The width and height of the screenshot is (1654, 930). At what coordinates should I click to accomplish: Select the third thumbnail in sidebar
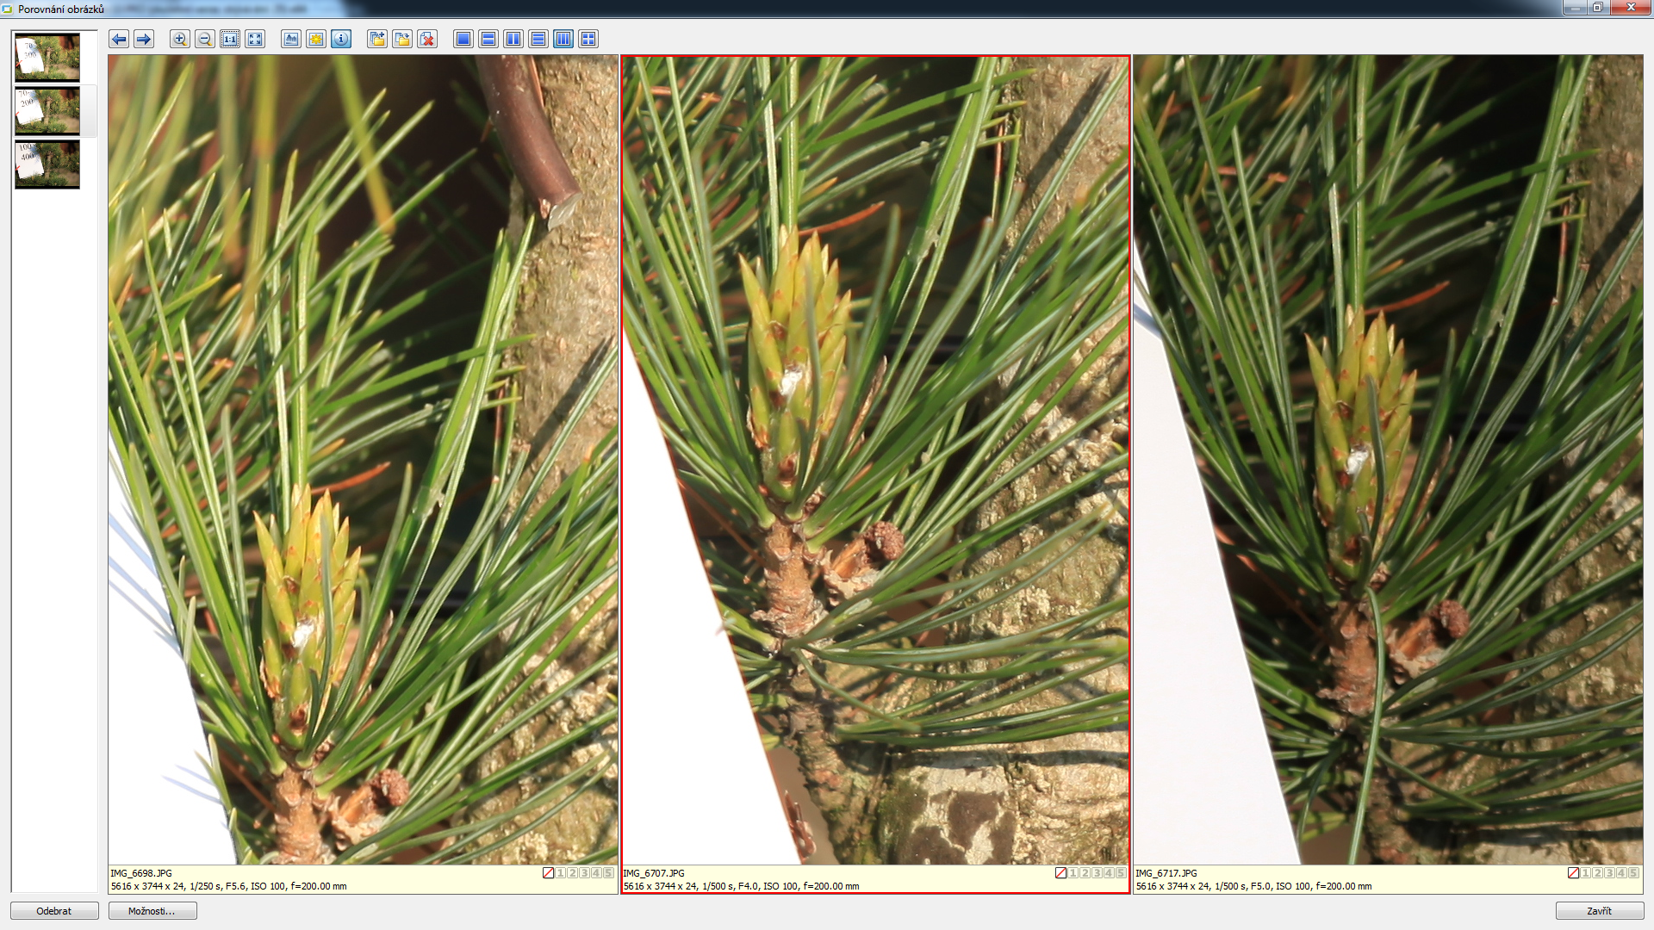coord(47,164)
